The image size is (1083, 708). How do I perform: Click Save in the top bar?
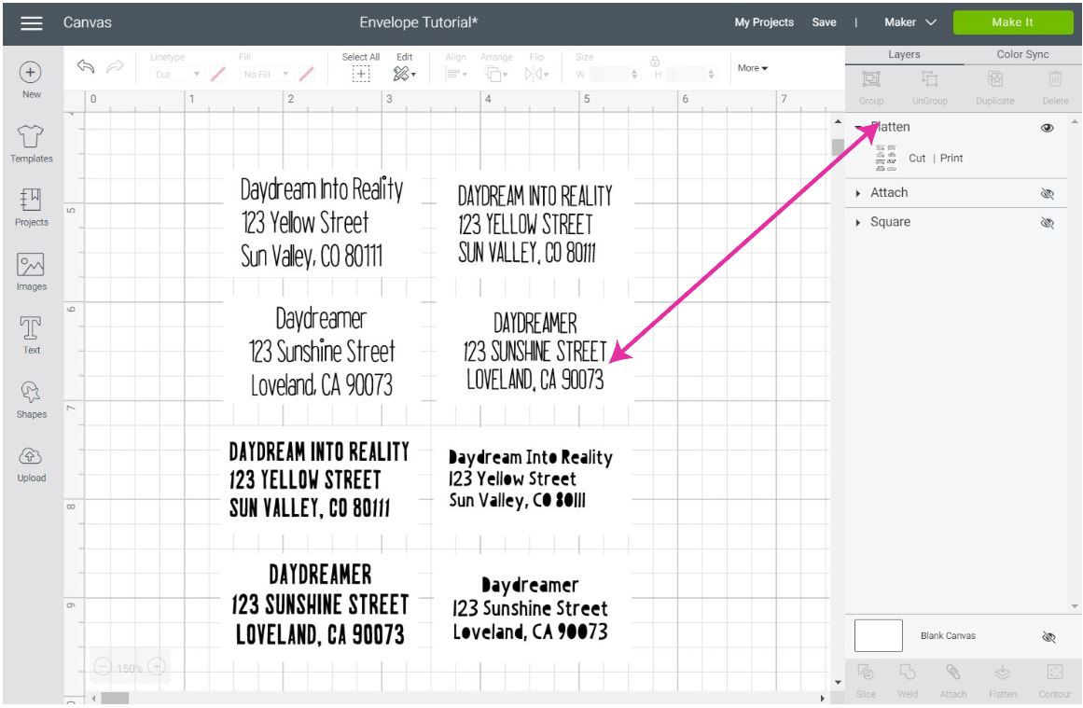[824, 22]
